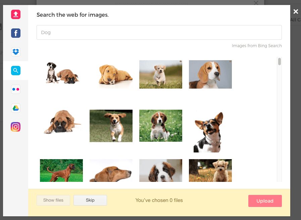The height and width of the screenshot is (220, 301).
Task: Select the two boxer puppies image
Action: pyautogui.click(x=61, y=74)
